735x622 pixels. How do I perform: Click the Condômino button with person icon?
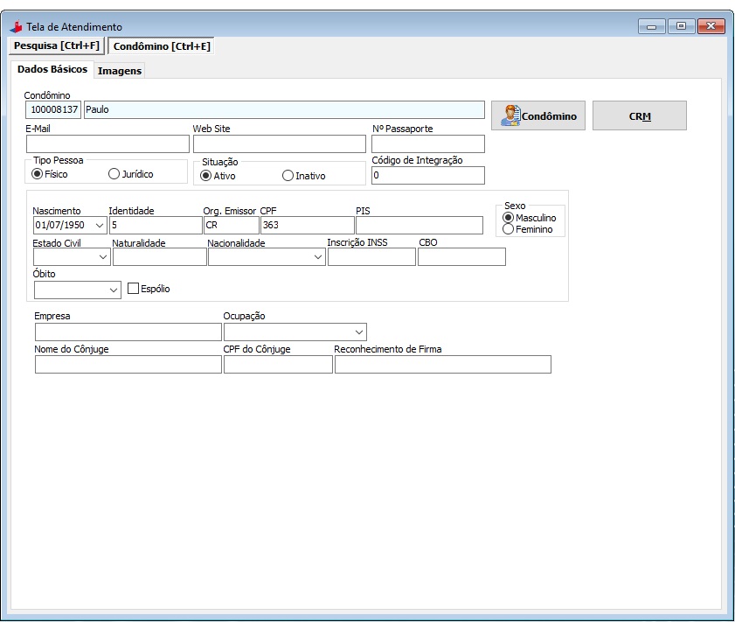(x=537, y=115)
